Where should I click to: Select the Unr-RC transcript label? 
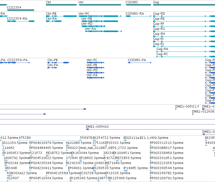(x=84, y=14)
